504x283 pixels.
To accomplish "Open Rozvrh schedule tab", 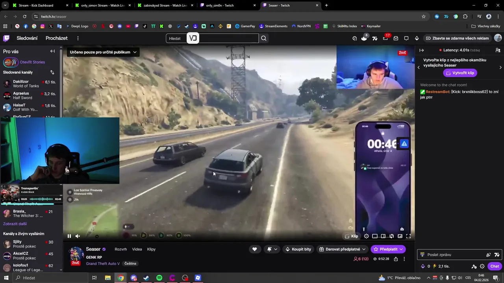I will click(120, 249).
